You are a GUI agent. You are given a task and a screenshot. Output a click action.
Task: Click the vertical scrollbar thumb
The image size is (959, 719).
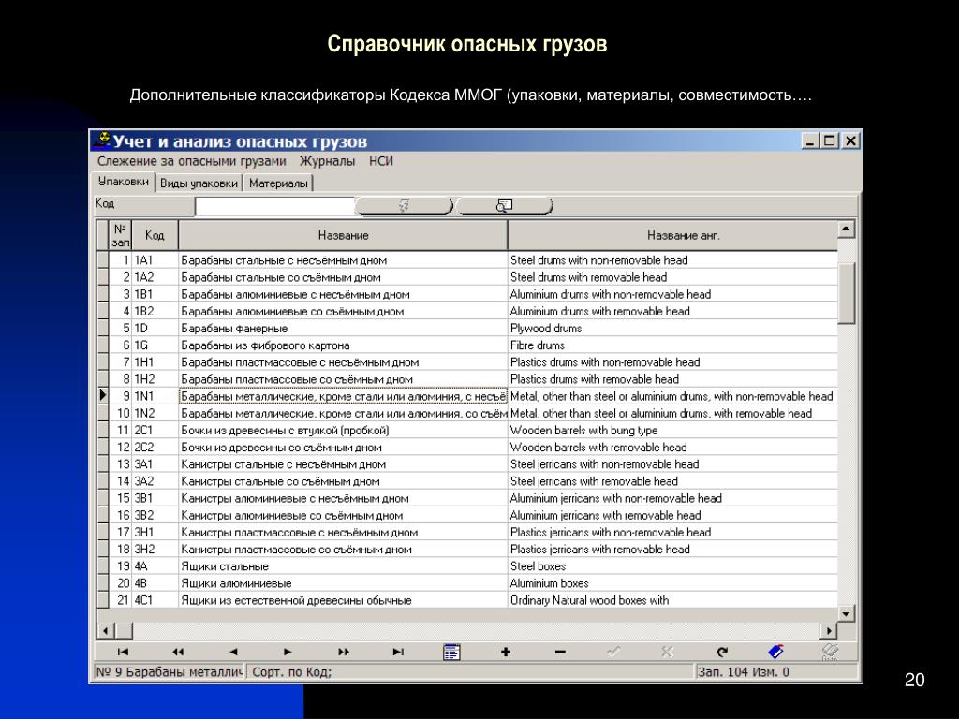tap(846, 293)
